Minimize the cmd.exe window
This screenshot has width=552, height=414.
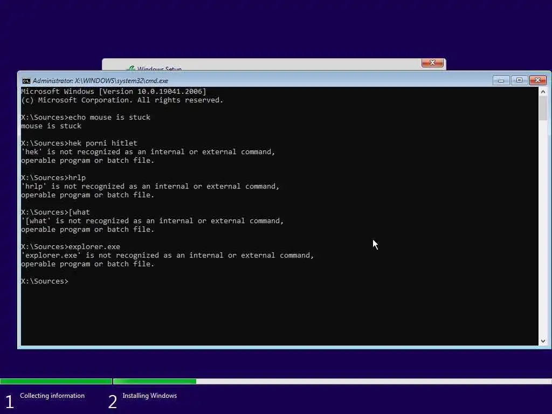coord(501,81)
